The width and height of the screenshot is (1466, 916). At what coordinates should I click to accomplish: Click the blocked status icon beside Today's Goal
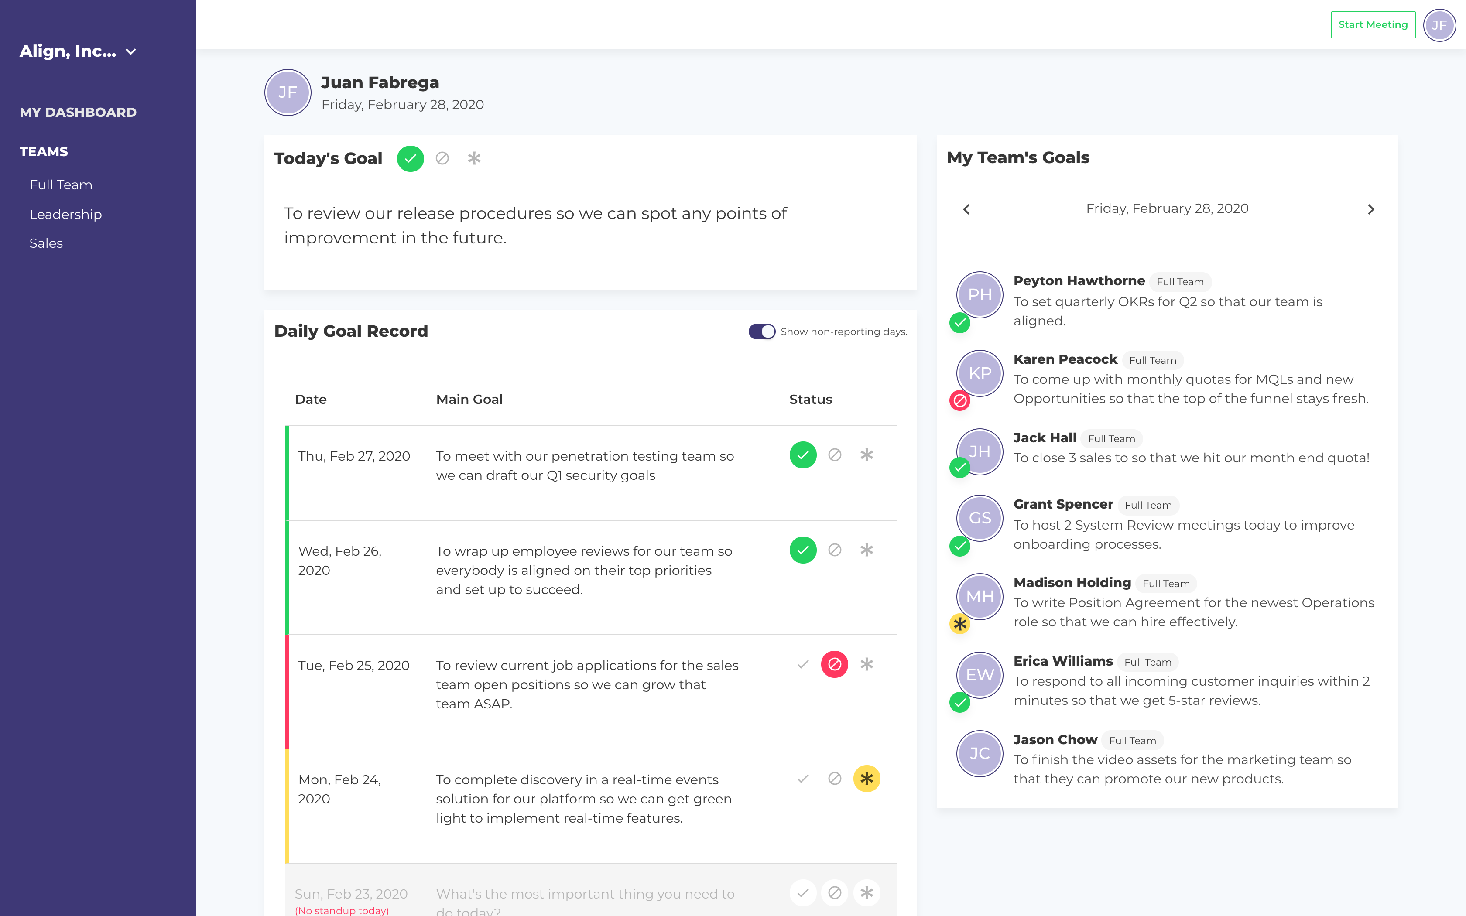(443, 159)
